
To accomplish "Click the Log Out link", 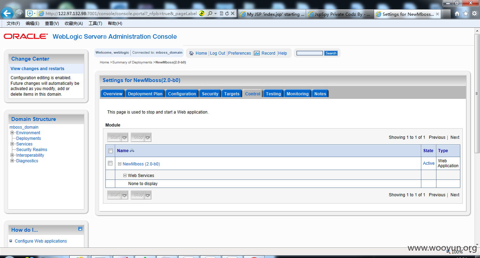I will pyautogui.click(x=218, y=53).
